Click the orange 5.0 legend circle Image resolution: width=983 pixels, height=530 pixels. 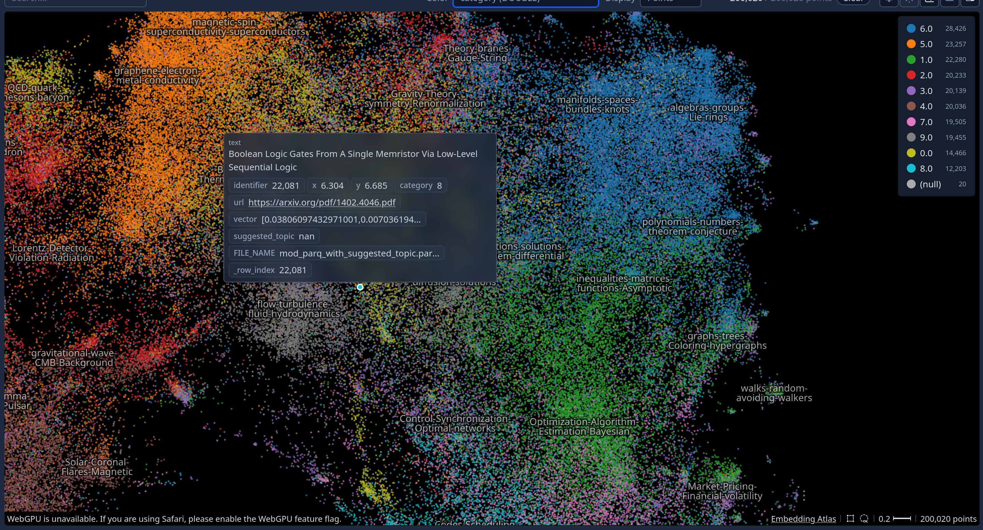pyautogui.click(x=911, y=44)
